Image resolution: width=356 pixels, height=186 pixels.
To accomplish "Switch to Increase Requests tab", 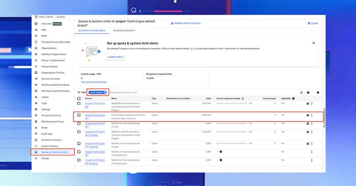I will (x=124, y=31).
